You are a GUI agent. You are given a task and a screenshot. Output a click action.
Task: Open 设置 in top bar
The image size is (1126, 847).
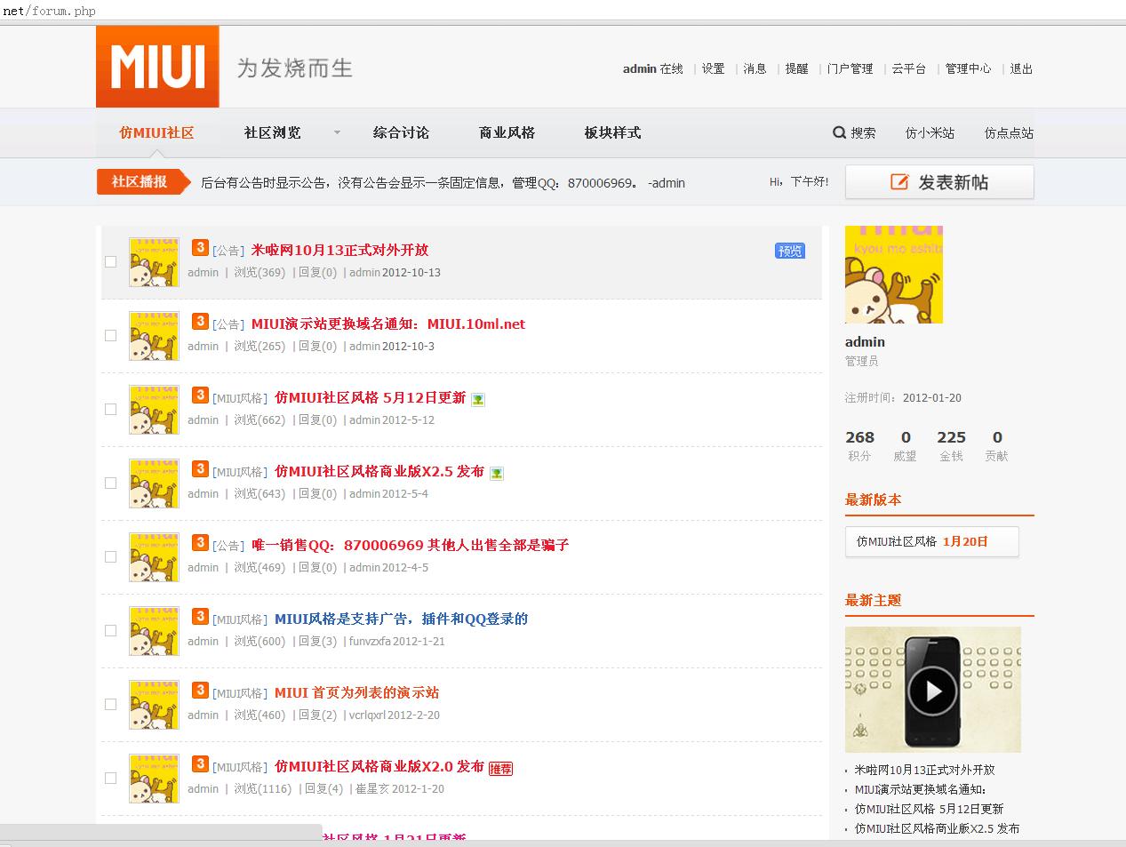[713, 68]
